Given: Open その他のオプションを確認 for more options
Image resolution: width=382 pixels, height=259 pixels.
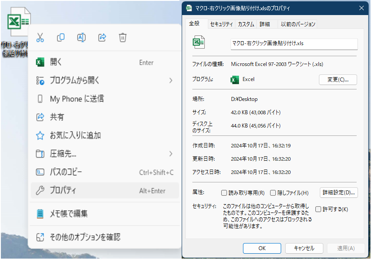Looking at the screenshot, I should (x=84, y=237).
